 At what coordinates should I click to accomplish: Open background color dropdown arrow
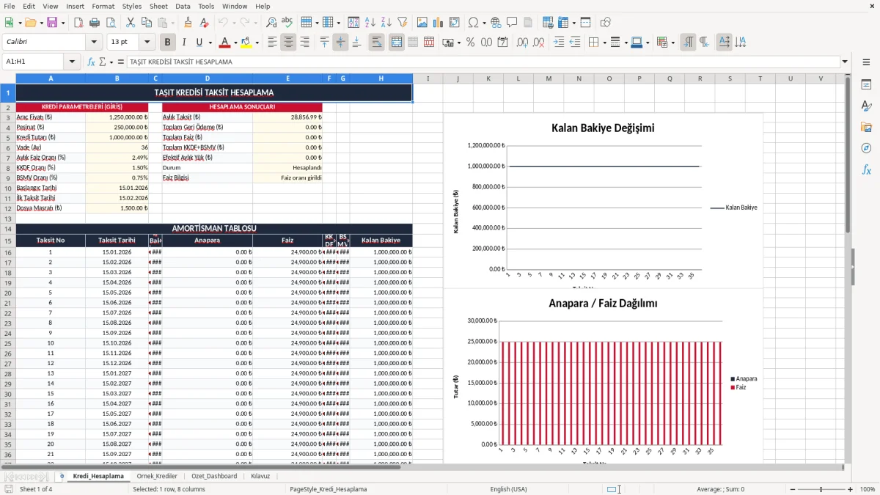tap(257, 43)
